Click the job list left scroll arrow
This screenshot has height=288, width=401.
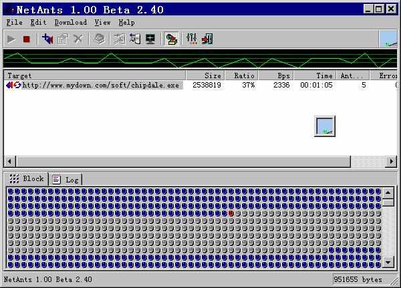pos(10,162)
